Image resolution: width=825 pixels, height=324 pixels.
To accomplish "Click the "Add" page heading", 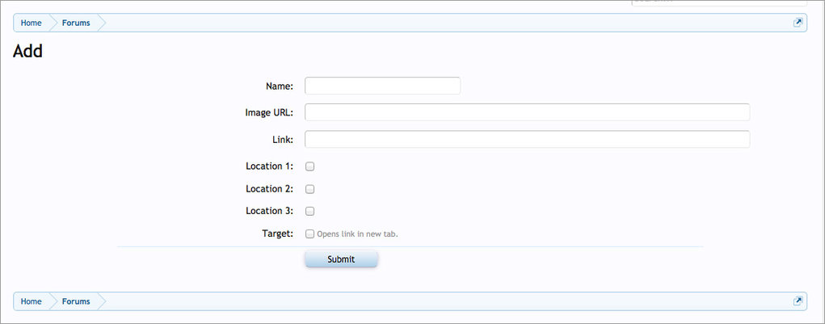I will [x=27, y=52].
